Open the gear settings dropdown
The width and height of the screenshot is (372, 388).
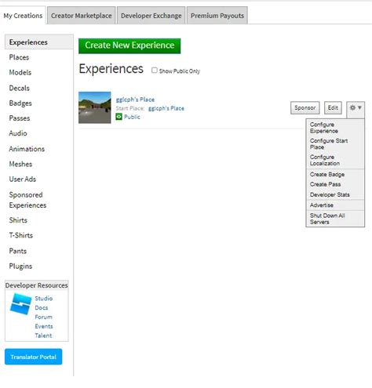pyautogui.click(x=356, y=108)
